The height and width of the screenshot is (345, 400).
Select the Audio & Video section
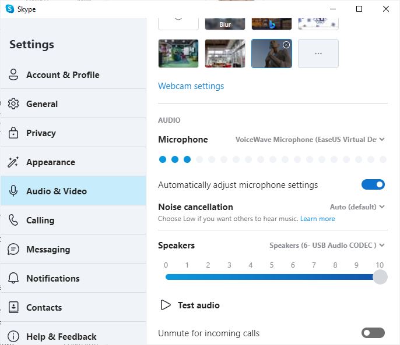coord(73,191)
